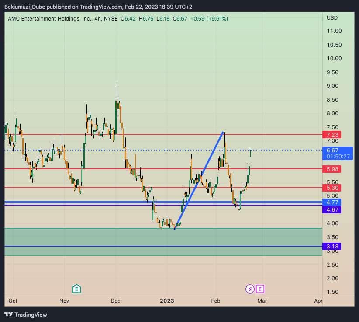The image size is (359, 322).
Task: Click the purple lightning bolt event icon
Action: (x=250, y=289)
